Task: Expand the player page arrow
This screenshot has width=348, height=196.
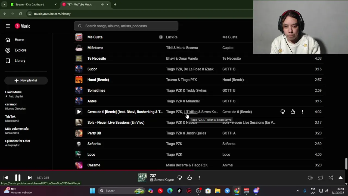Action: click(x=340, y=177)
